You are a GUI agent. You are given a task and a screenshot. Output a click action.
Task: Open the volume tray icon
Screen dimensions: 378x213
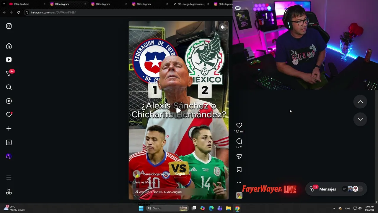pyautogui.click(x=360, y=208)
